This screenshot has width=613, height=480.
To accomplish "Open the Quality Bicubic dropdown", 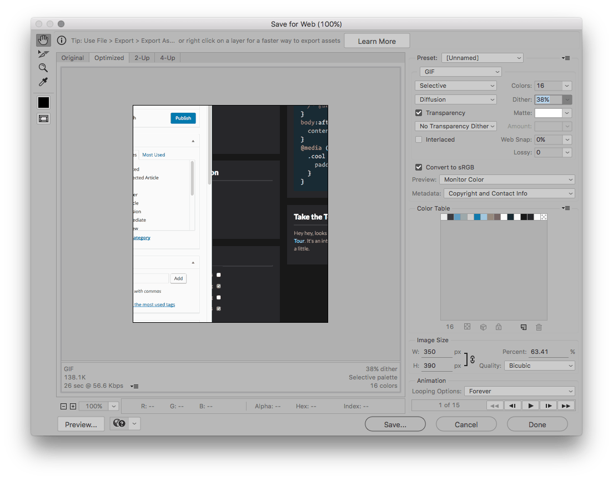I will coord(540,366).
